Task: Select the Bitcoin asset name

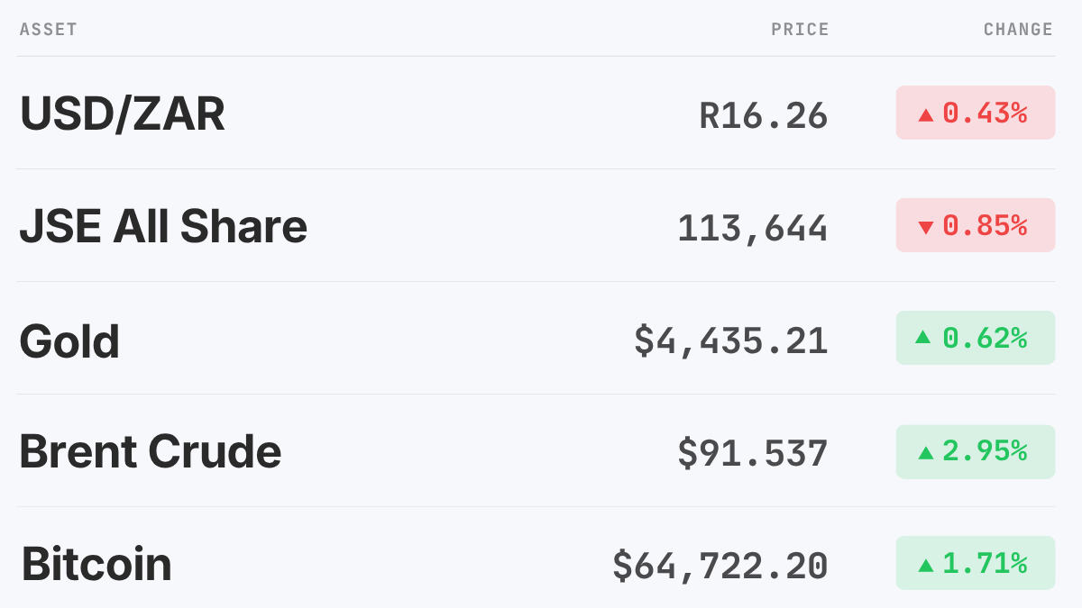Action: pyautogui.click(x=96, y=564)
